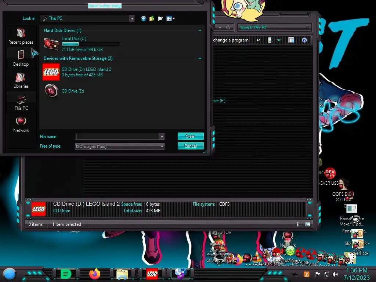Open the View Menu icon in dialog toolbar

169,18
